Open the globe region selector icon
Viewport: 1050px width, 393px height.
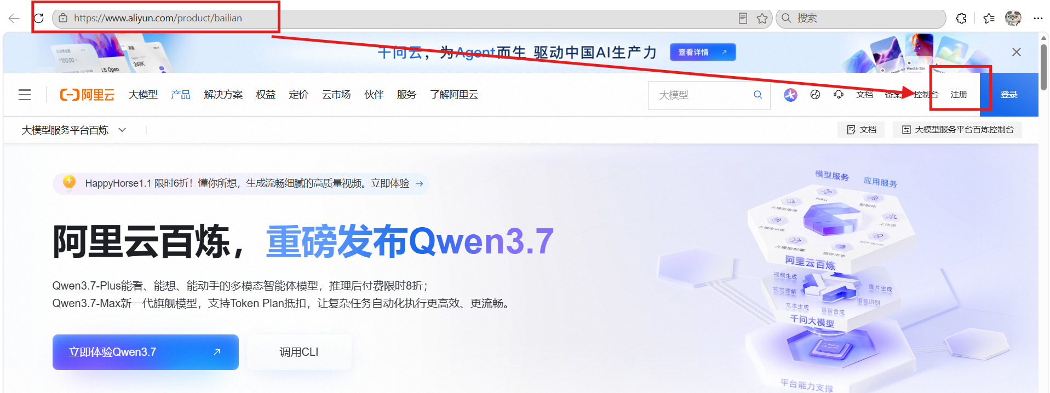tap(816, 95)
